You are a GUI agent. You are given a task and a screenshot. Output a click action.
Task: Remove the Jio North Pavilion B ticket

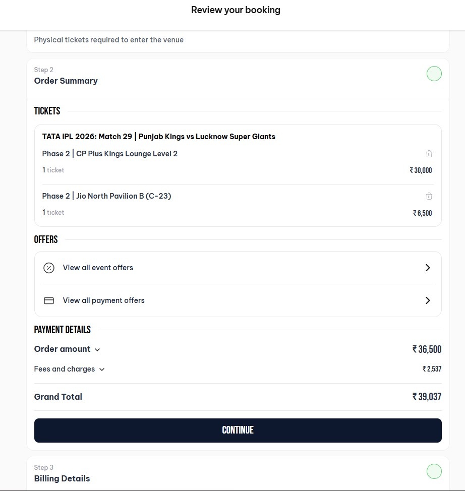429,196
